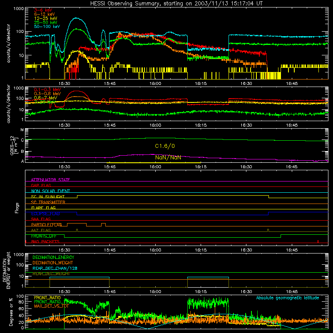The image size is (333, 333).
Task: Click the REAR_DEC_WEIGHT legend label
Action: [x=51, y=274]
